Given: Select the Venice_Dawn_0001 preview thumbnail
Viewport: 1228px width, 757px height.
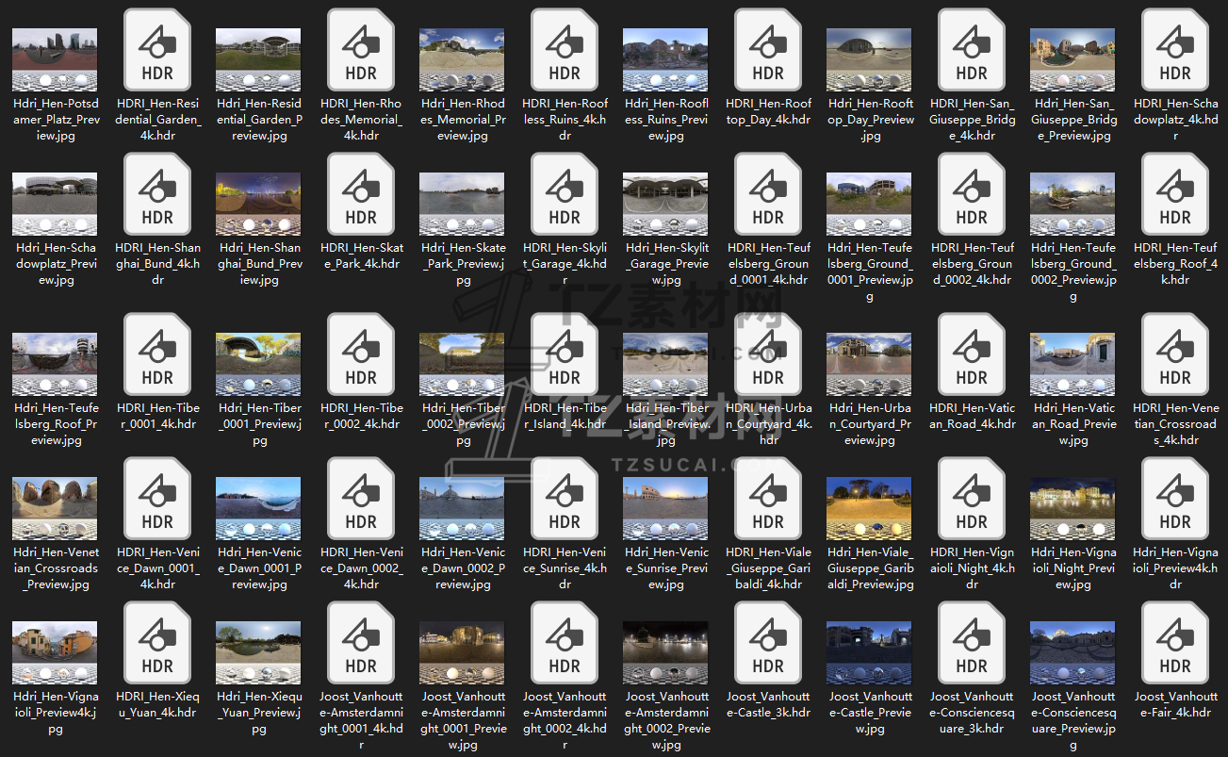Looking at the screenshot, I should pyautogui.click(x=258, y=508).
